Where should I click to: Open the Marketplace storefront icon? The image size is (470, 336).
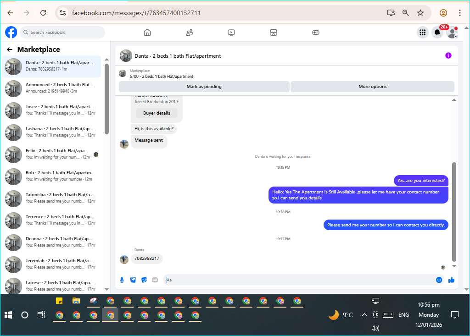[274, 33]
